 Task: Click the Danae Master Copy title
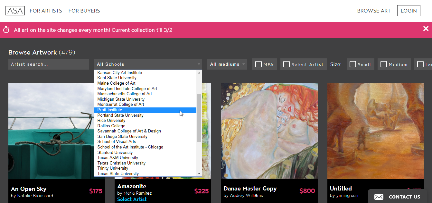click(x=250, y=189)
